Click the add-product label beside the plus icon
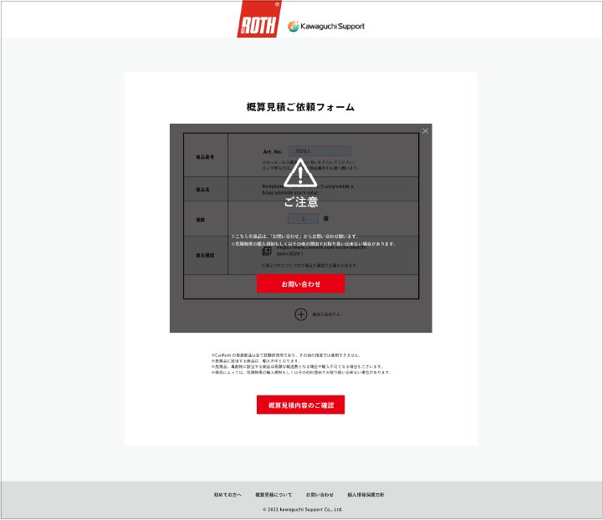This screenshot has height=520, width=603. [x=326, y=314]
